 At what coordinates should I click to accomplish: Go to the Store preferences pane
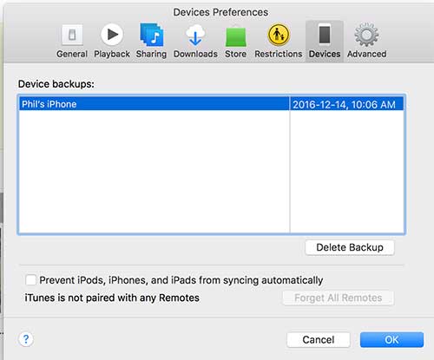[x=236, y=41]
